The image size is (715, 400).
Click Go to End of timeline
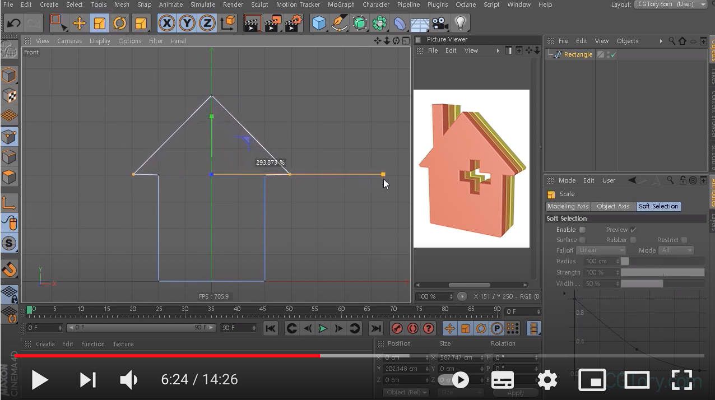point(376,329)
